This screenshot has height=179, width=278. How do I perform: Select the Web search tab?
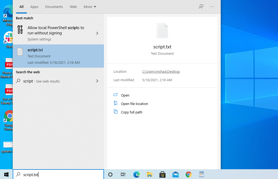tap(73, 7)
